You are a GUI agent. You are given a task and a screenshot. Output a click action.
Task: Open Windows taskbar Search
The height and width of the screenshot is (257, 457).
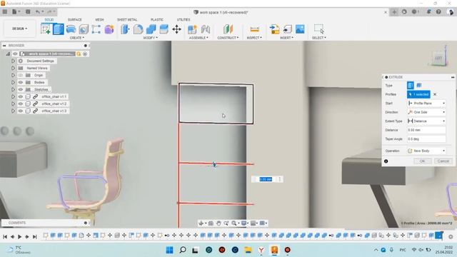click(183, 250)
